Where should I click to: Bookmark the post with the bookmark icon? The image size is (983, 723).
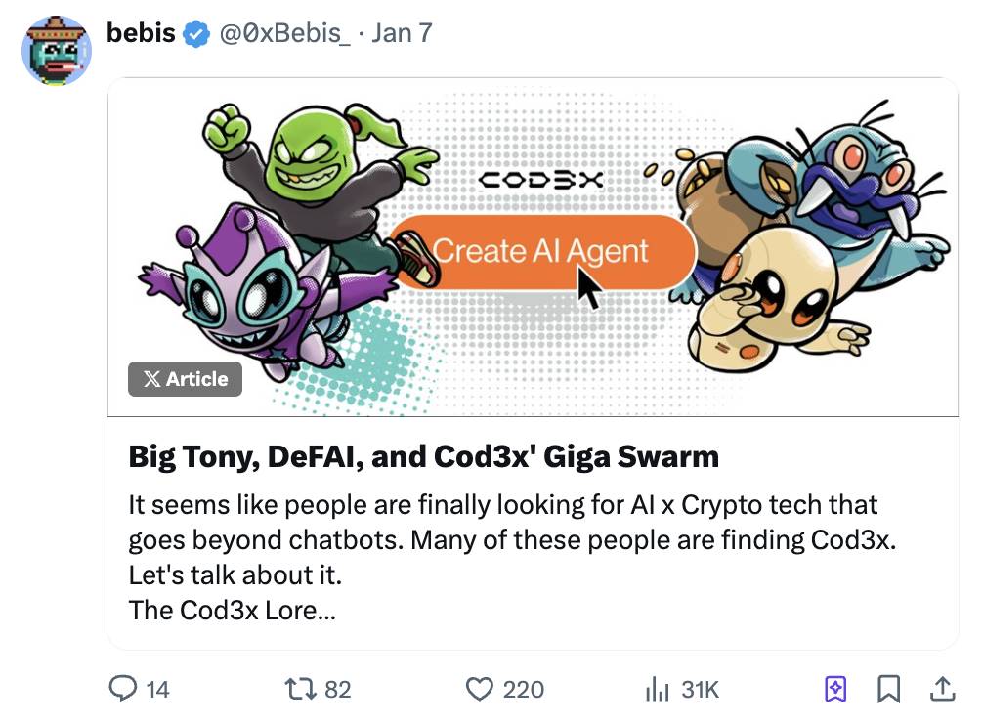point(888,689)
